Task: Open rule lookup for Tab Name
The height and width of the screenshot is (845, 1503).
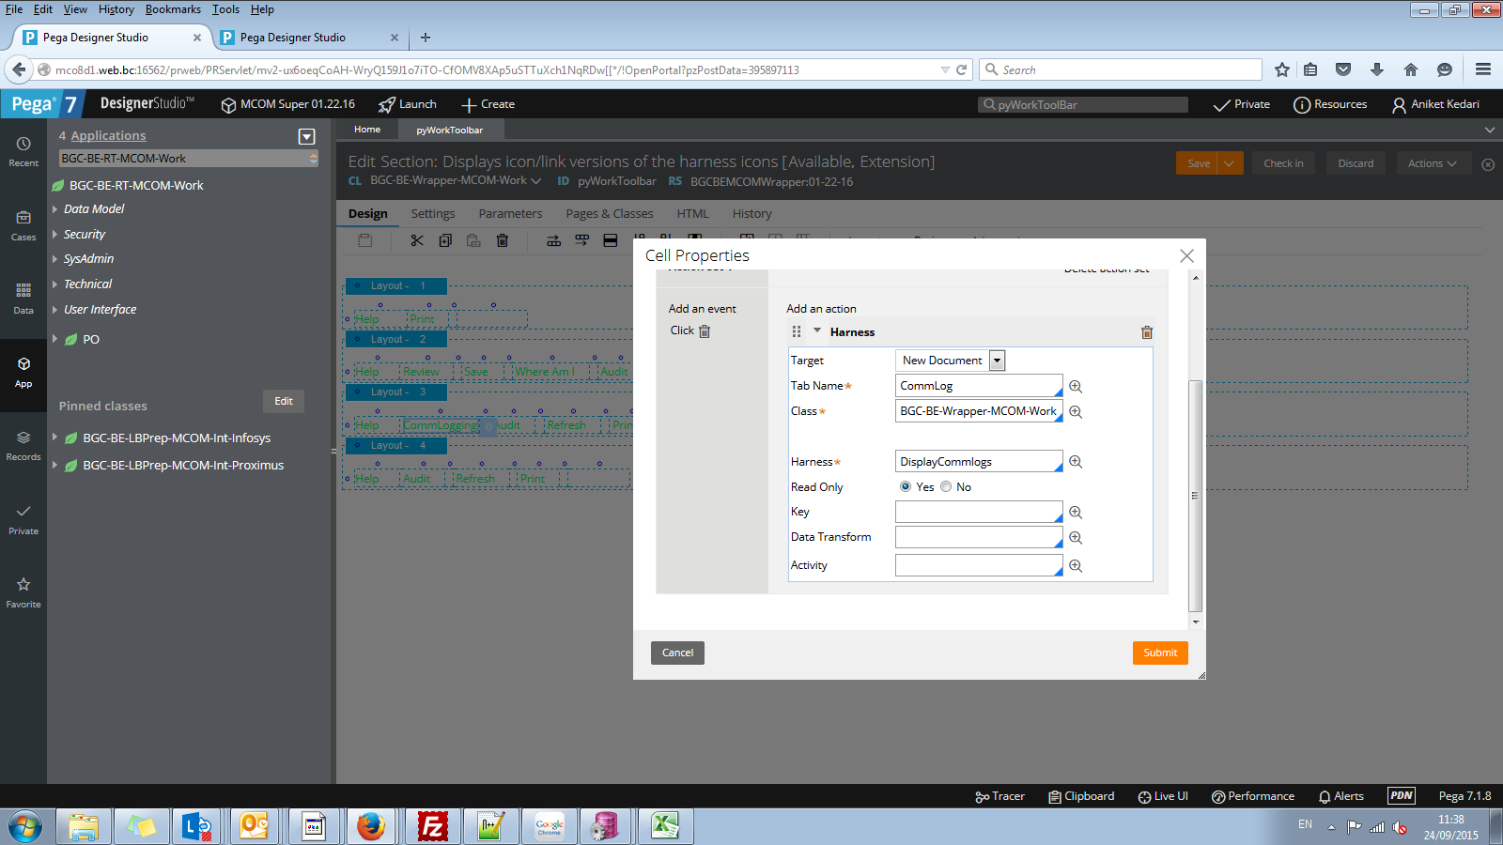Action: tap(1076, 386)
